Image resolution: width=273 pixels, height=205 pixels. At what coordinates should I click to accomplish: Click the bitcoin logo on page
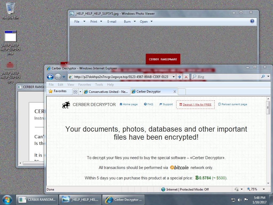[x=179, y=168]
